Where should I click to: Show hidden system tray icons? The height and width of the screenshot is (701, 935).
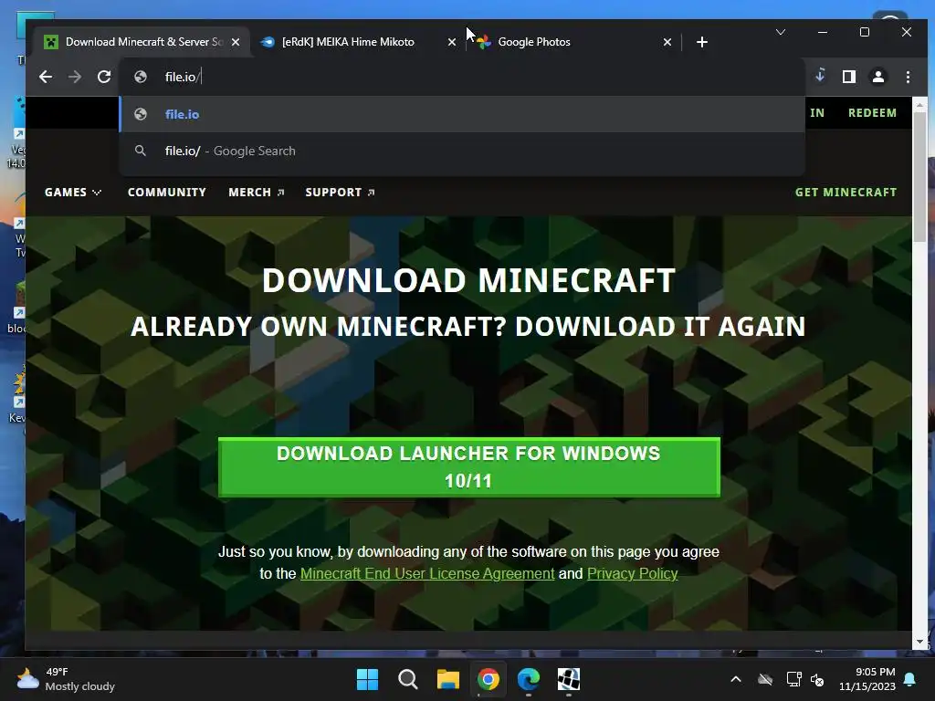(736, 679)
